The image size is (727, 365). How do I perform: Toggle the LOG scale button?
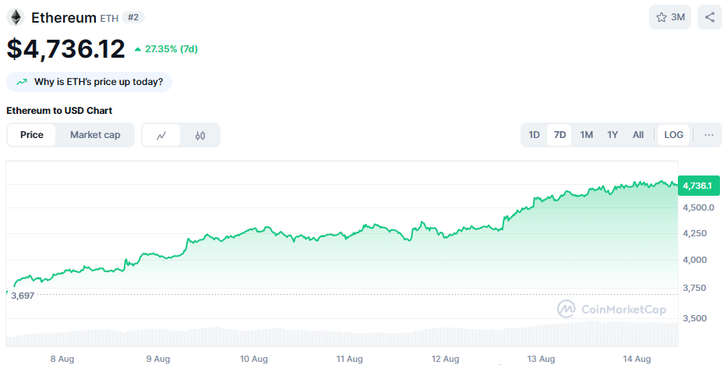tap(674, 135)
